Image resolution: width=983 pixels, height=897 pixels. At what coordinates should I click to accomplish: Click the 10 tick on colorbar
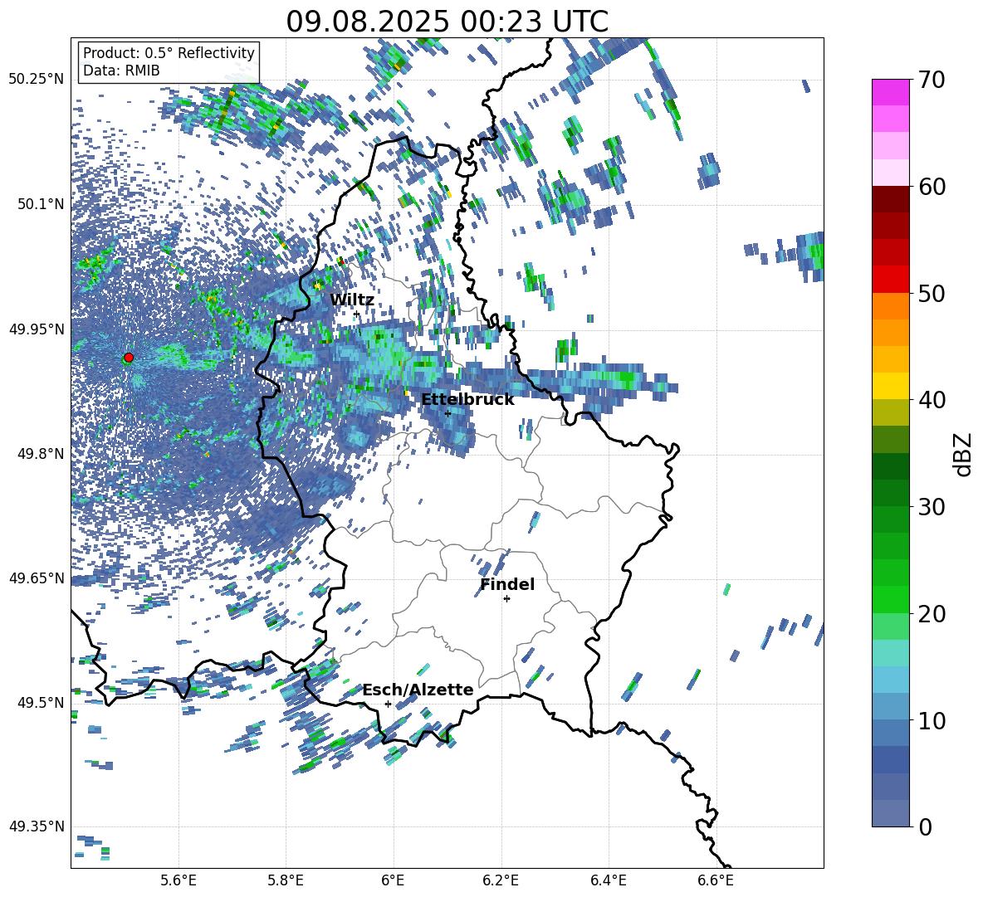click(932, 720)
